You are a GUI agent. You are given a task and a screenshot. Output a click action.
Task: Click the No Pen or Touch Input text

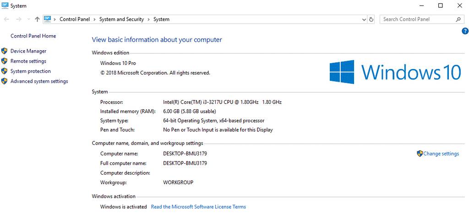coord(218,130)
